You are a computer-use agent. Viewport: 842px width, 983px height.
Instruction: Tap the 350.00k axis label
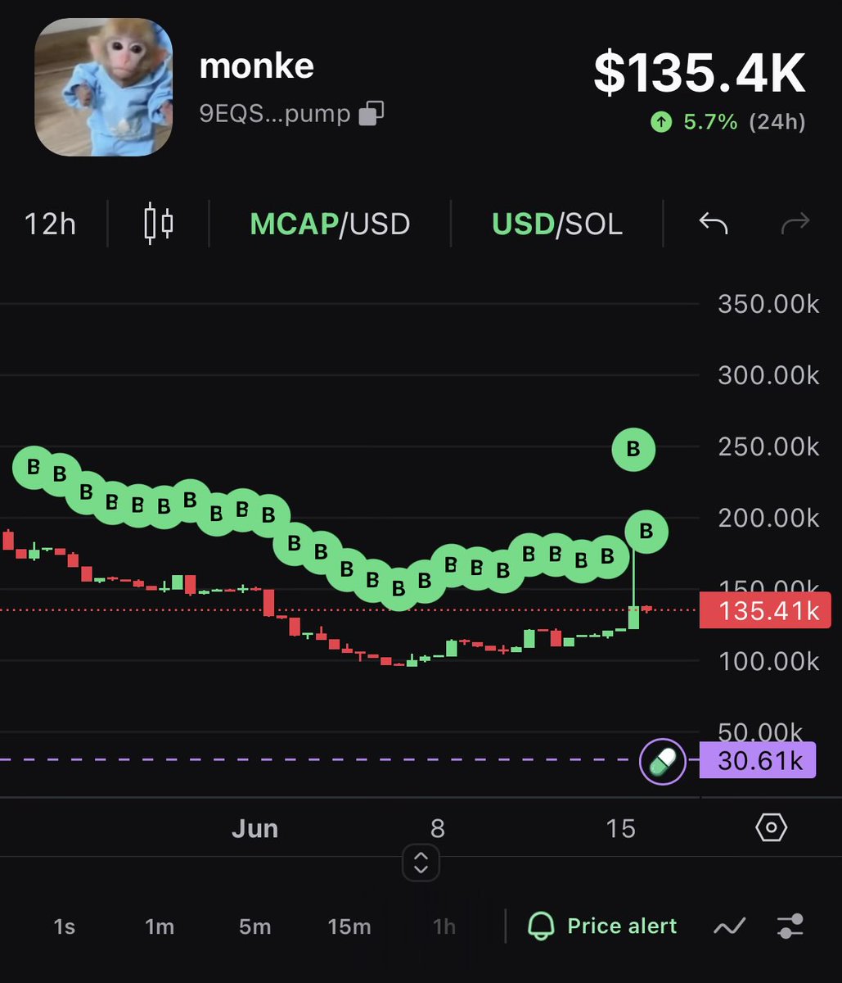coord(768,305)
